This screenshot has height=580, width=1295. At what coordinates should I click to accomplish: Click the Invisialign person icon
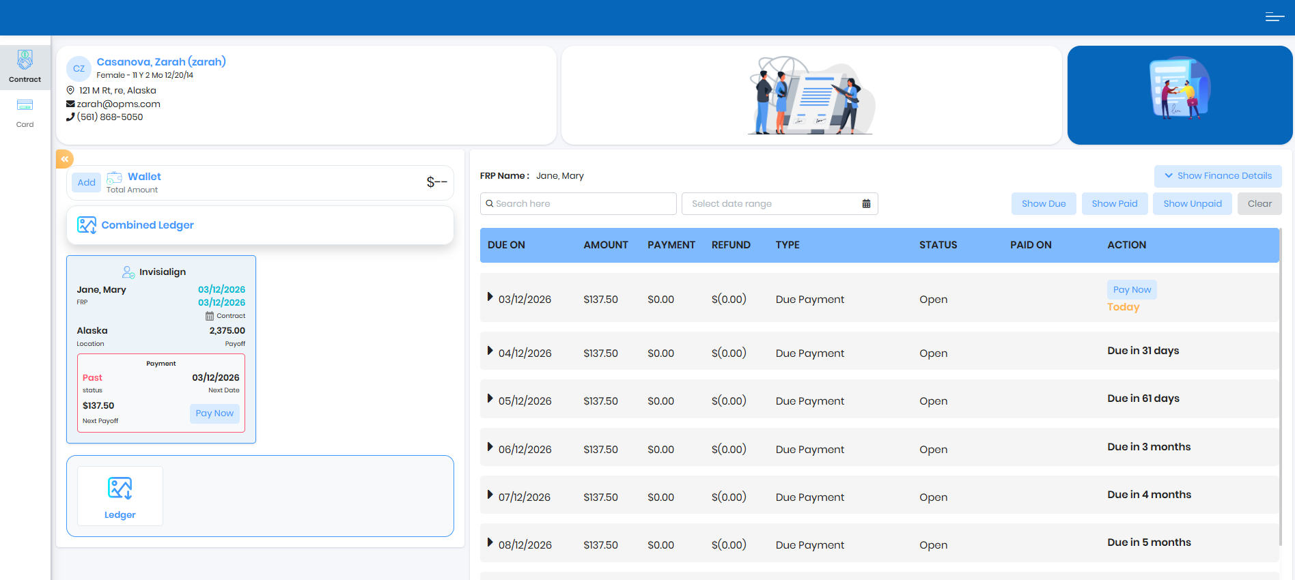(x=128, y=272)
